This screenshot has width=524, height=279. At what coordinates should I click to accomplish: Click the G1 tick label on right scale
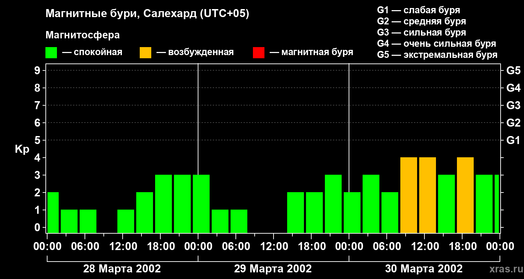click(513, 140)
